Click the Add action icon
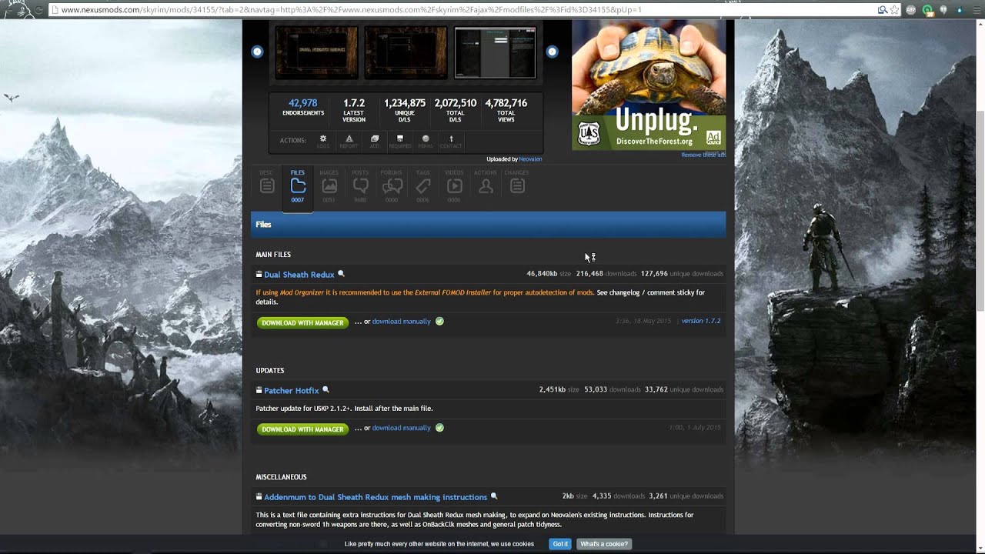 click(x=374, y=140)
